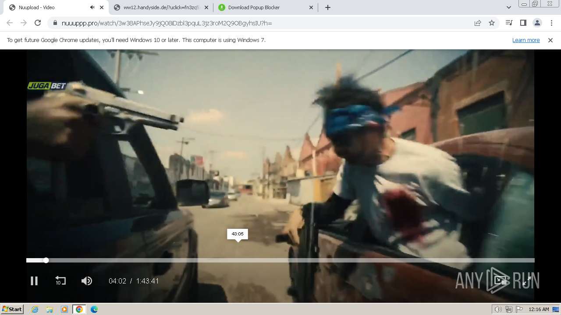Click the 1:43:41 total duration
The height and width of the screenshot is (315, 561).
(x=147, y=281)
